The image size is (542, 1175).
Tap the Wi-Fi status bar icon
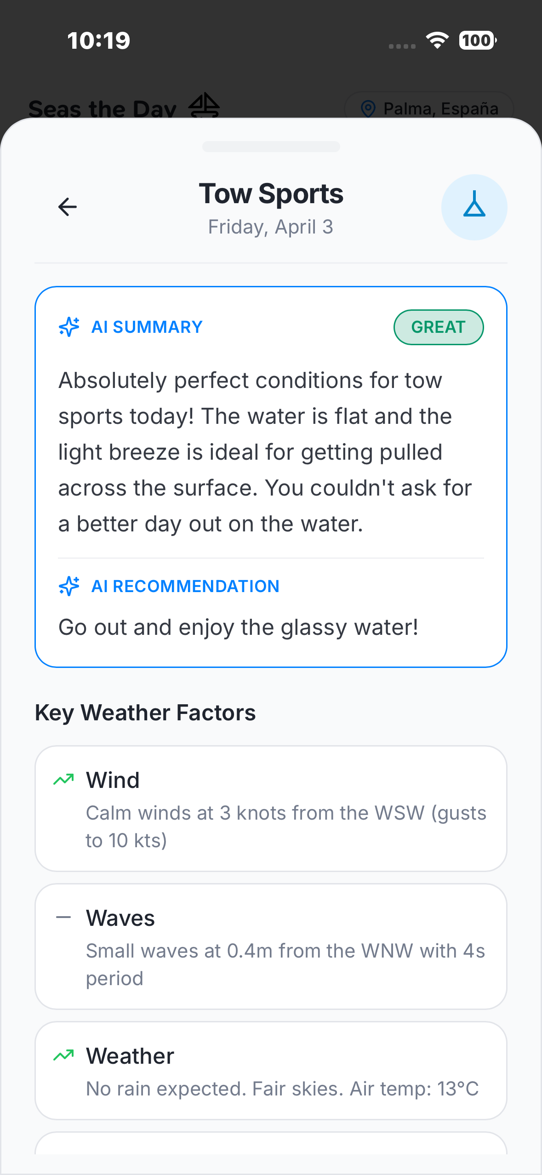coord(437,40)
